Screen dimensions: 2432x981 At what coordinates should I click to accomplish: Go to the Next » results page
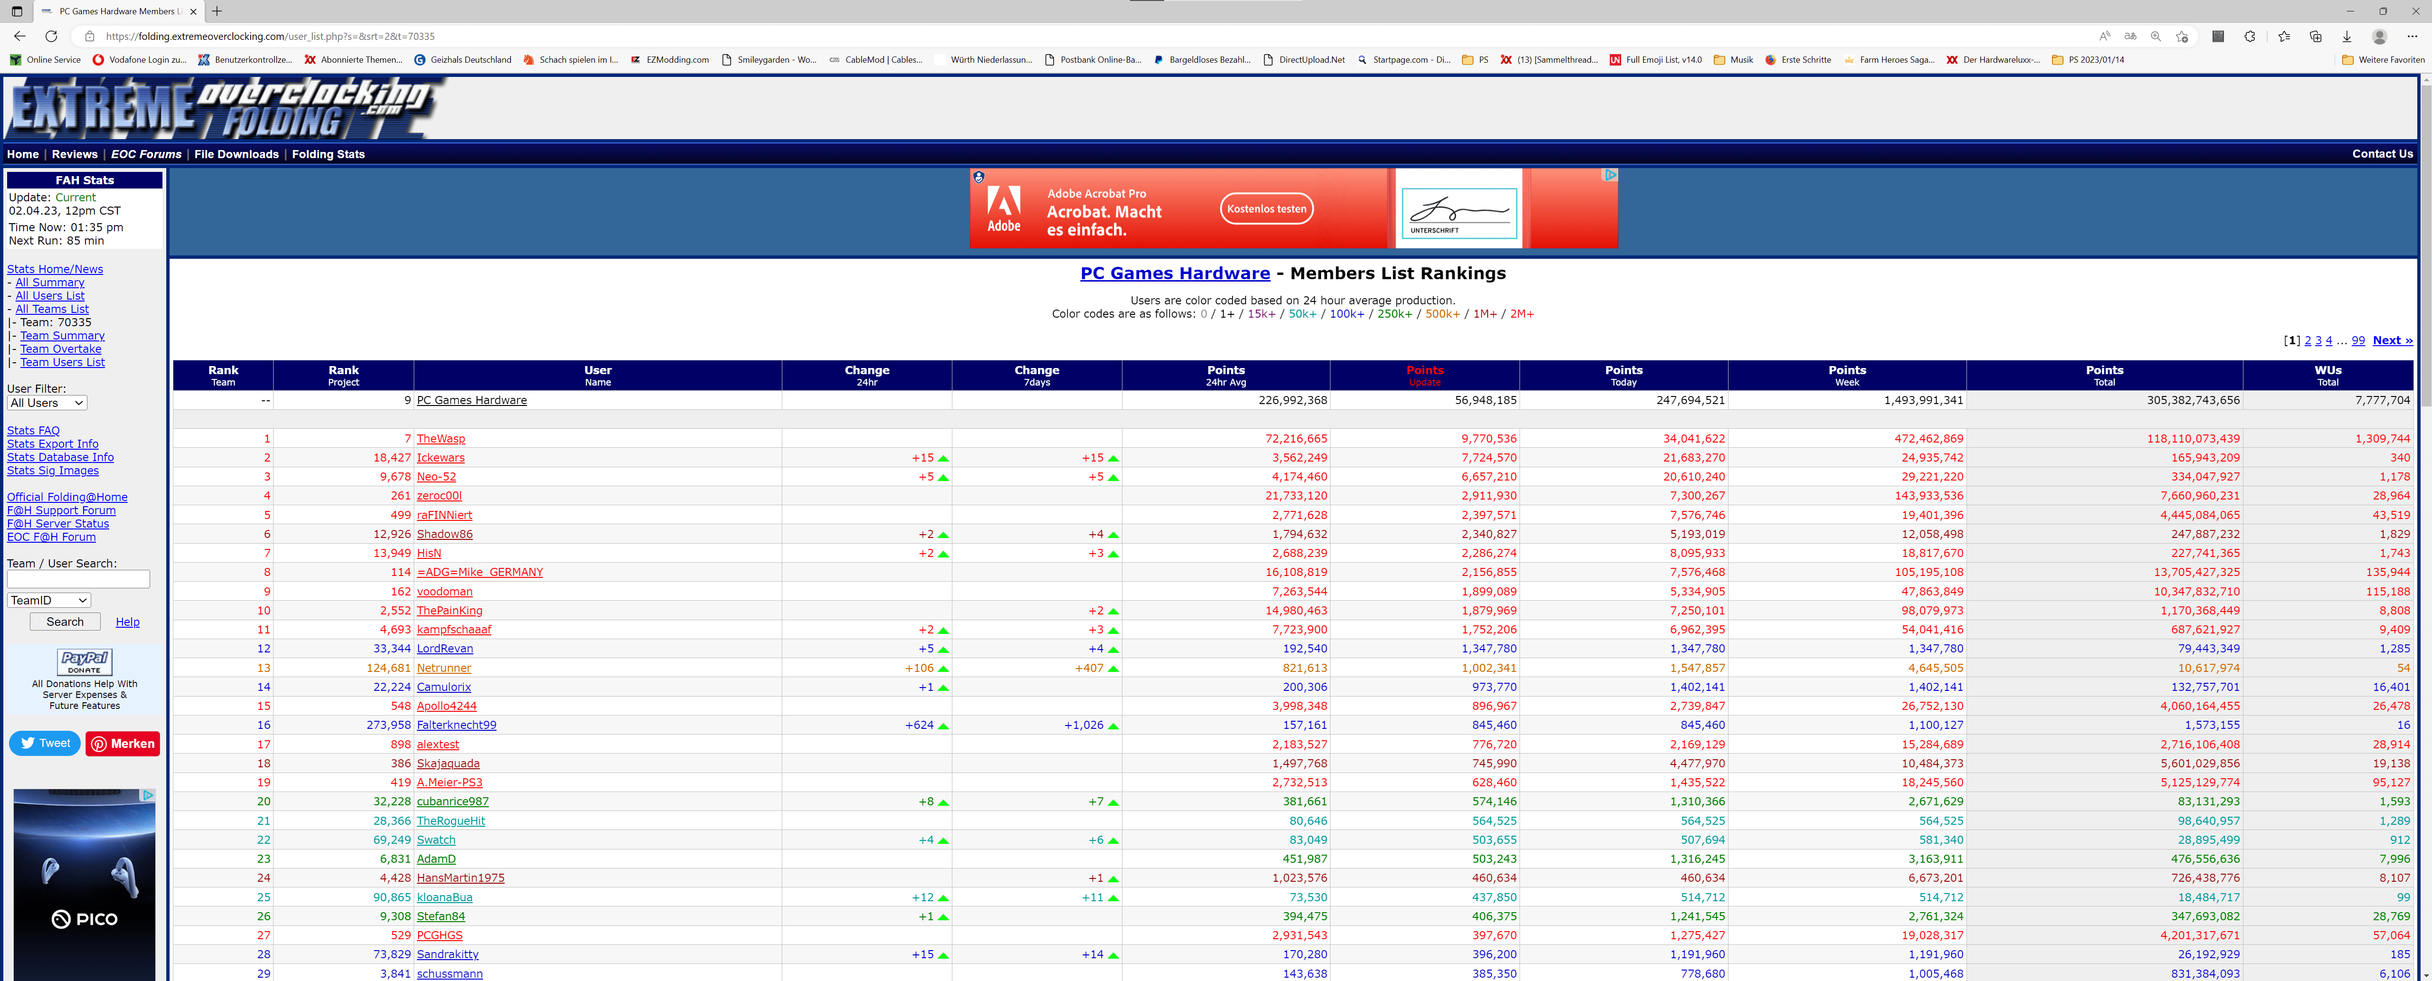[2392, 341]
